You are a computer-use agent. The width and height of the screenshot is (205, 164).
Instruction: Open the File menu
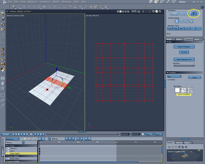(x=10, y=2)
